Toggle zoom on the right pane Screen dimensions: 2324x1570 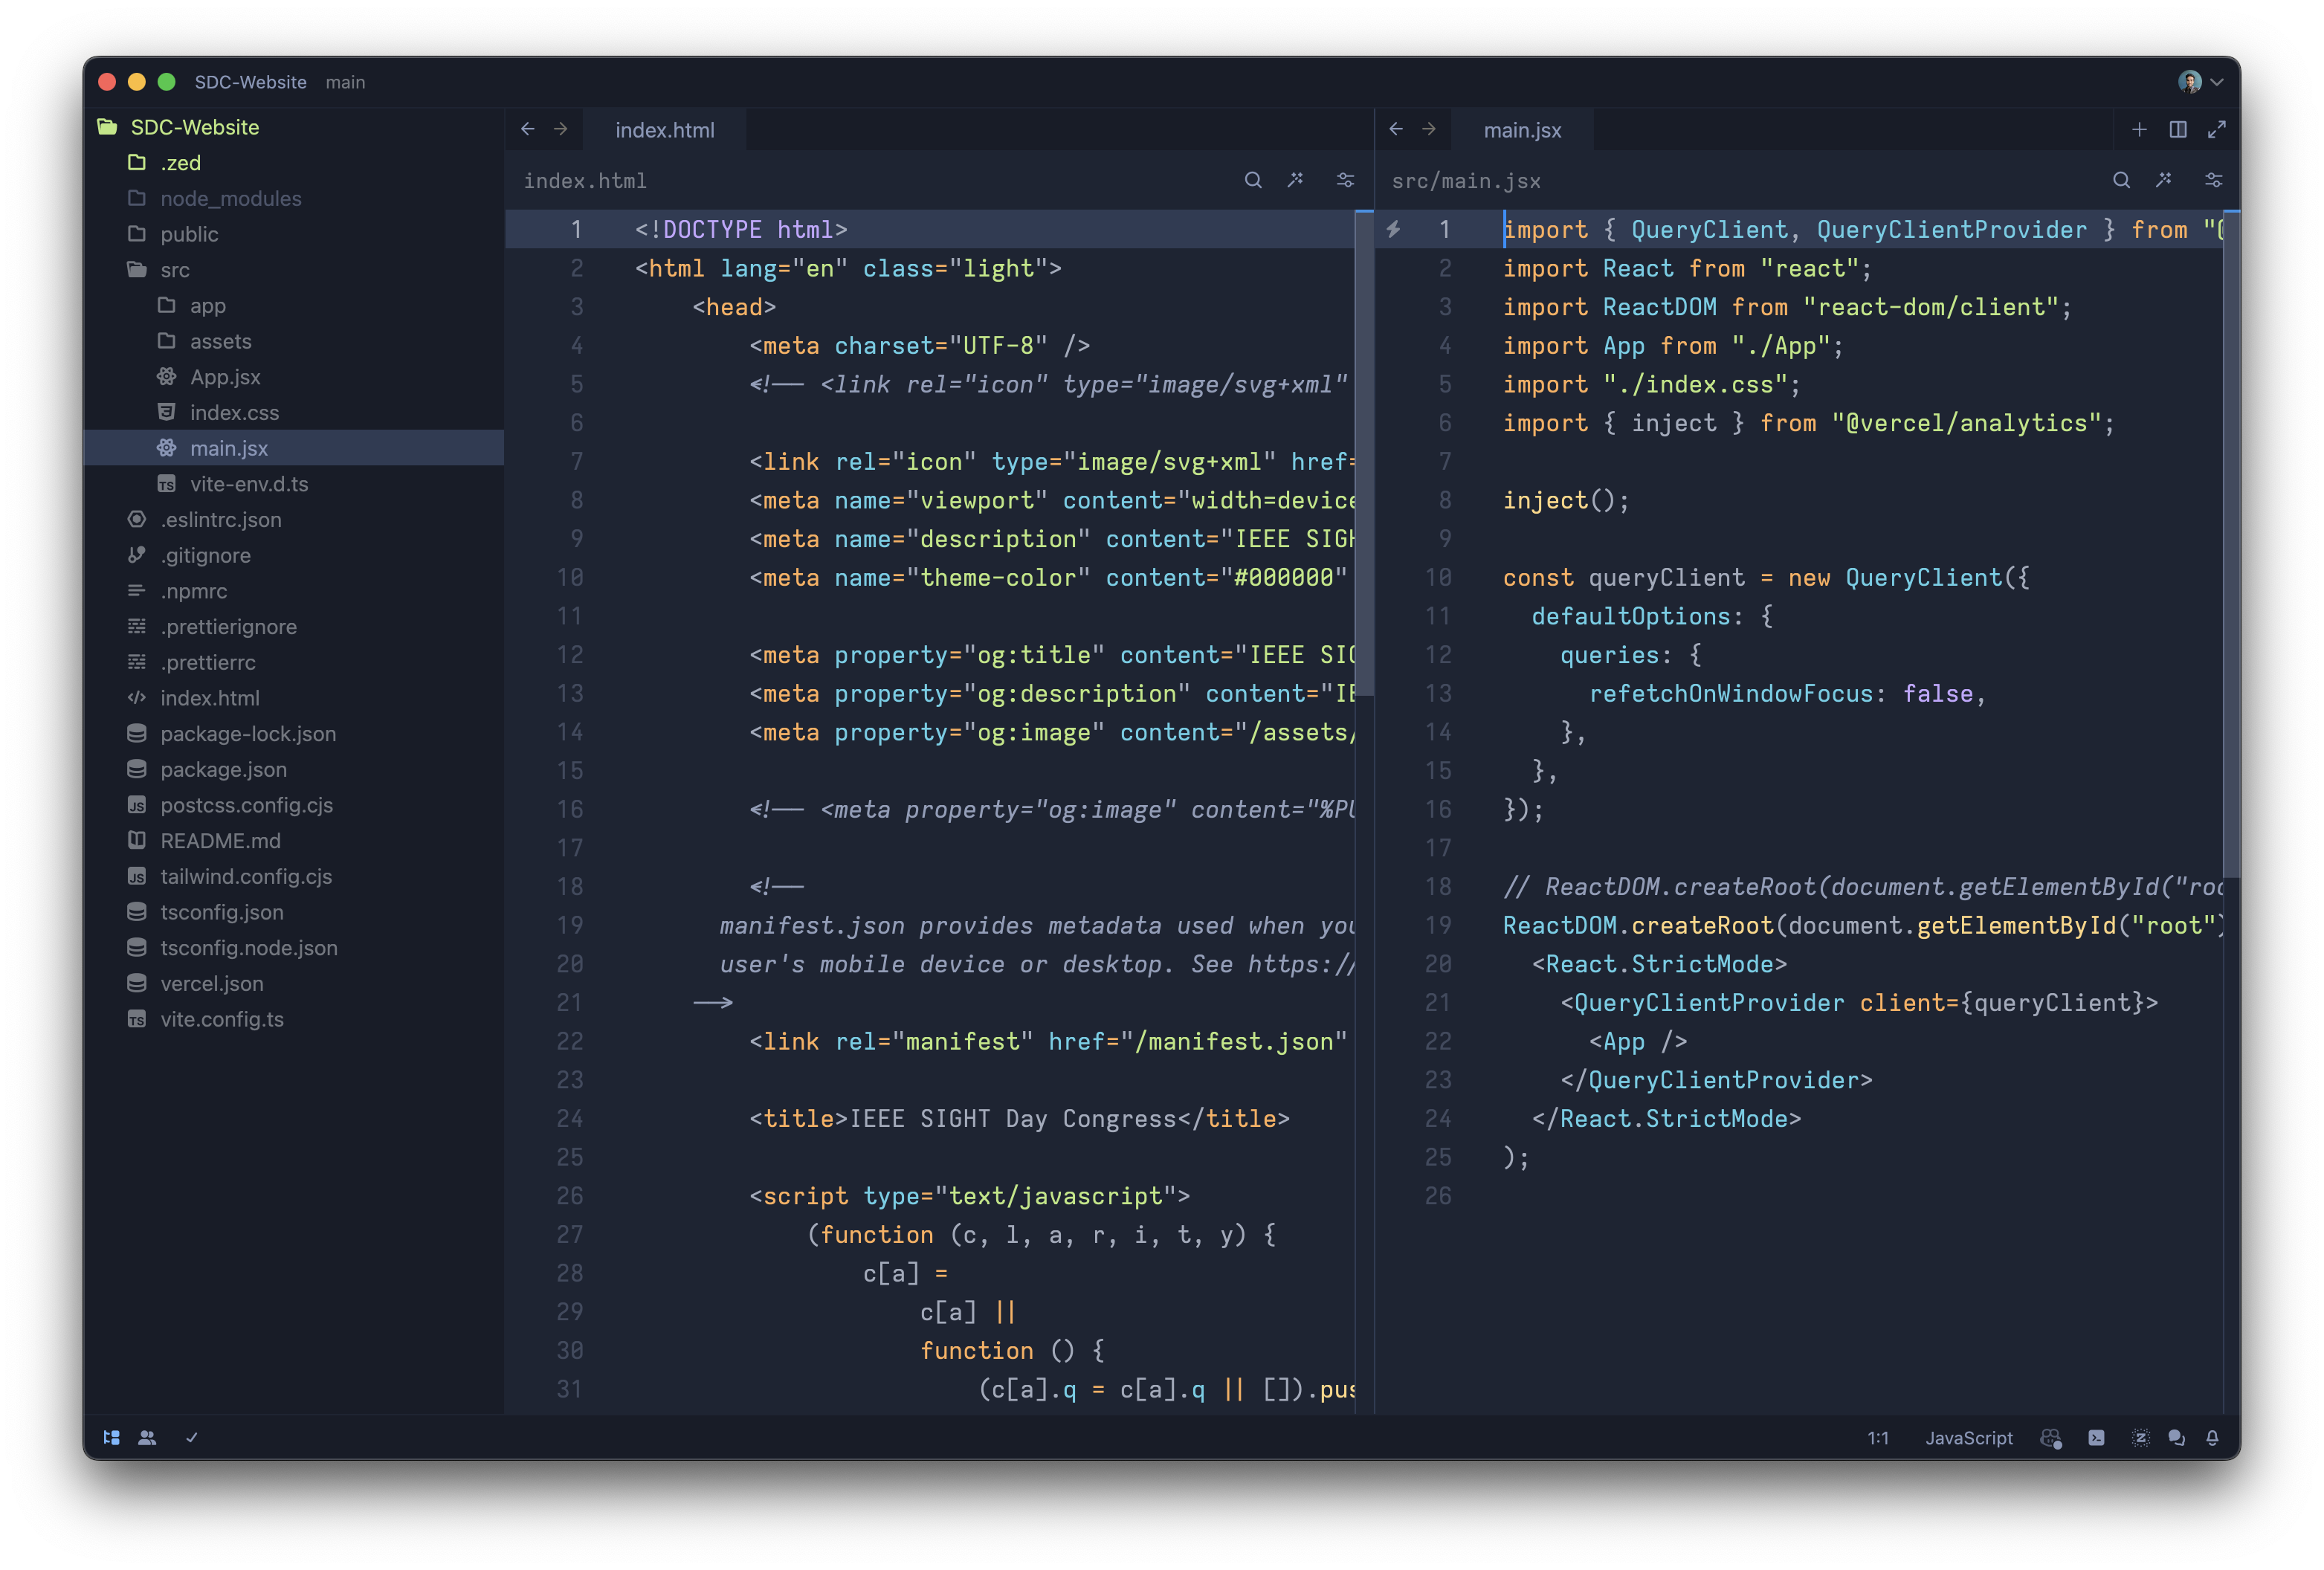(x=2216, y=130)
